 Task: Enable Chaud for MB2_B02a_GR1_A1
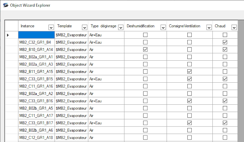click(225, 57)
